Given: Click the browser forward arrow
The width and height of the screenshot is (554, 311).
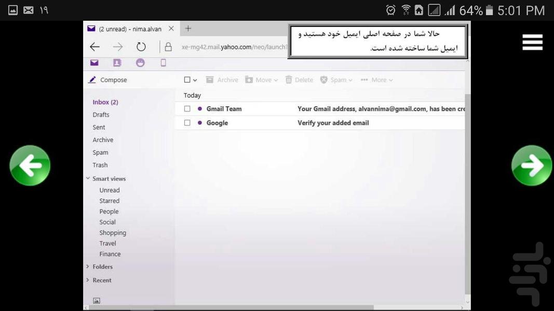Looking at the screenshot, I should (x=118, y=47).
